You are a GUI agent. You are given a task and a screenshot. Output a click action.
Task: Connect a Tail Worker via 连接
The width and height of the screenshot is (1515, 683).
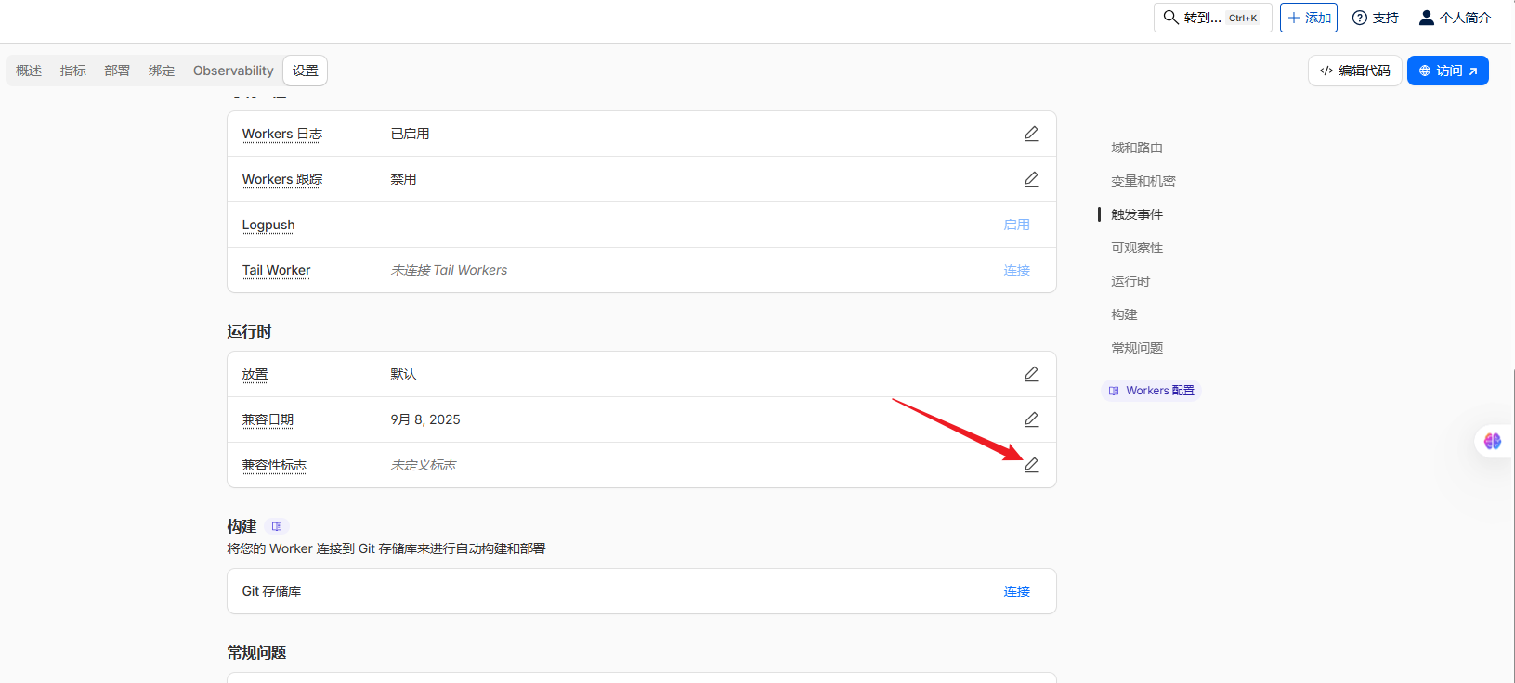point(1016,270)
